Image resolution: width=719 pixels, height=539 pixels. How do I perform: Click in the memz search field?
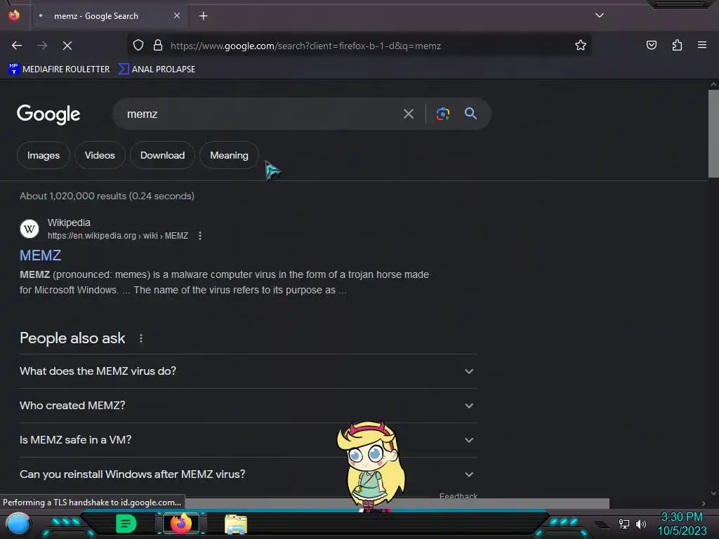pos(257,114)
